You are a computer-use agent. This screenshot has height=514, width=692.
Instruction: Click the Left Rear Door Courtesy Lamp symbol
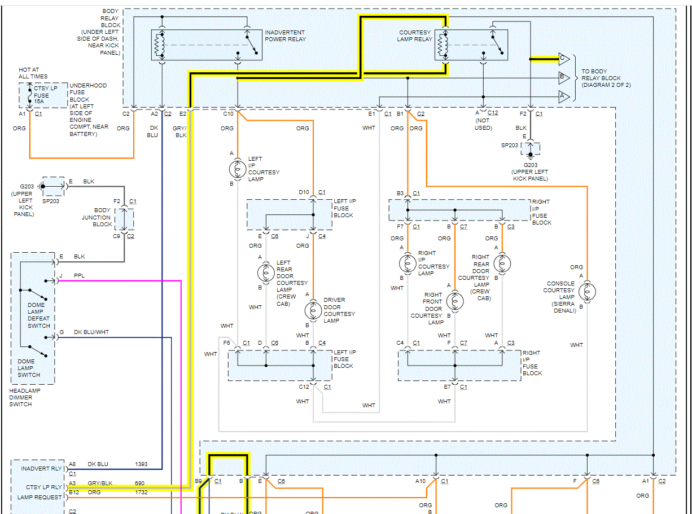coord(266,273)
